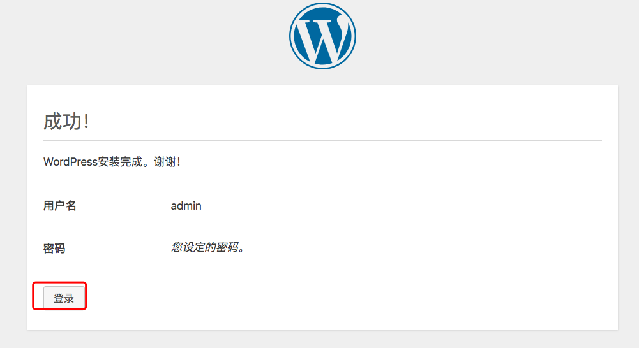
Task: Click the WordPress logo
Action: 322,36
